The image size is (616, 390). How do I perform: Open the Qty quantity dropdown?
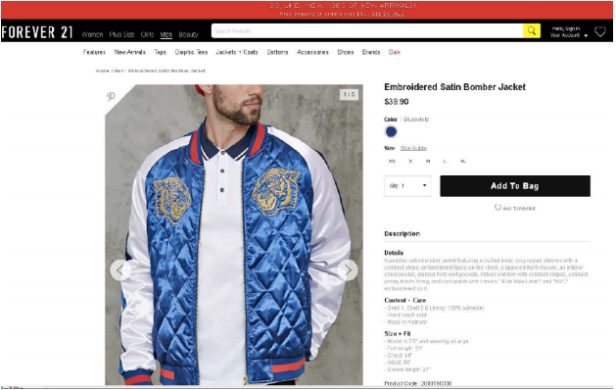click(407, 186)
